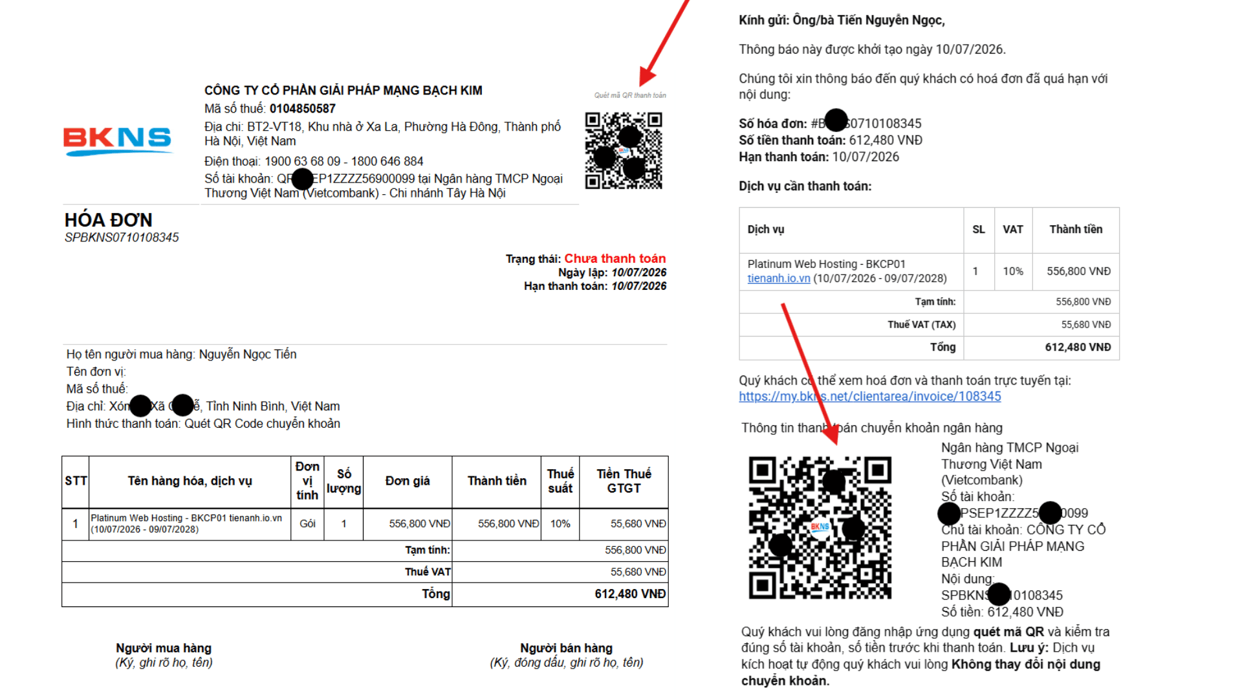Image resolution: width=1242 pixels, height=699 pixels.
Task: Click the 'Tên hàng hóa, dịch vụ' column header
Action: pos(190,481)
